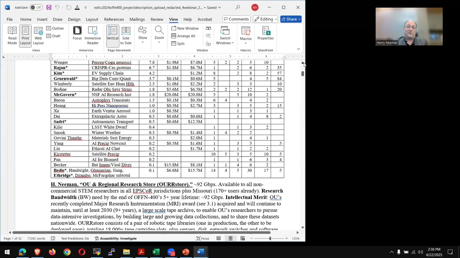The image size is (460, 258).
Task: Open the notification center icon
Action: (450, 252)
